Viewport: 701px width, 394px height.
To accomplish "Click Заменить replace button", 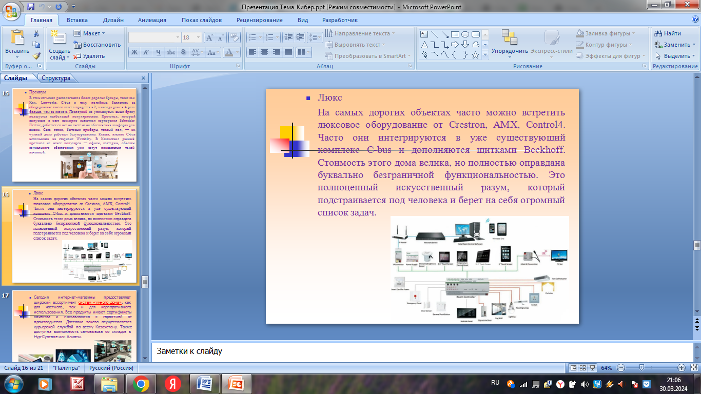I will (674, 45).
